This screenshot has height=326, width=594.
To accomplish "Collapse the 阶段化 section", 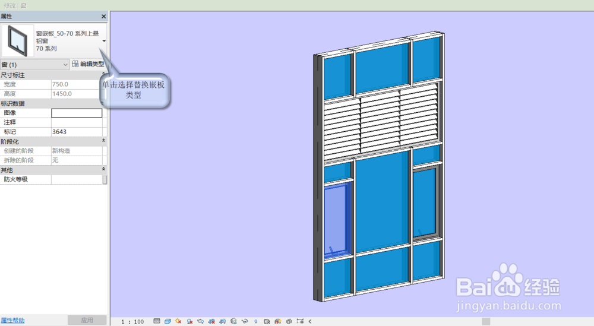I will pyautogui.click(x=103, y=141).
